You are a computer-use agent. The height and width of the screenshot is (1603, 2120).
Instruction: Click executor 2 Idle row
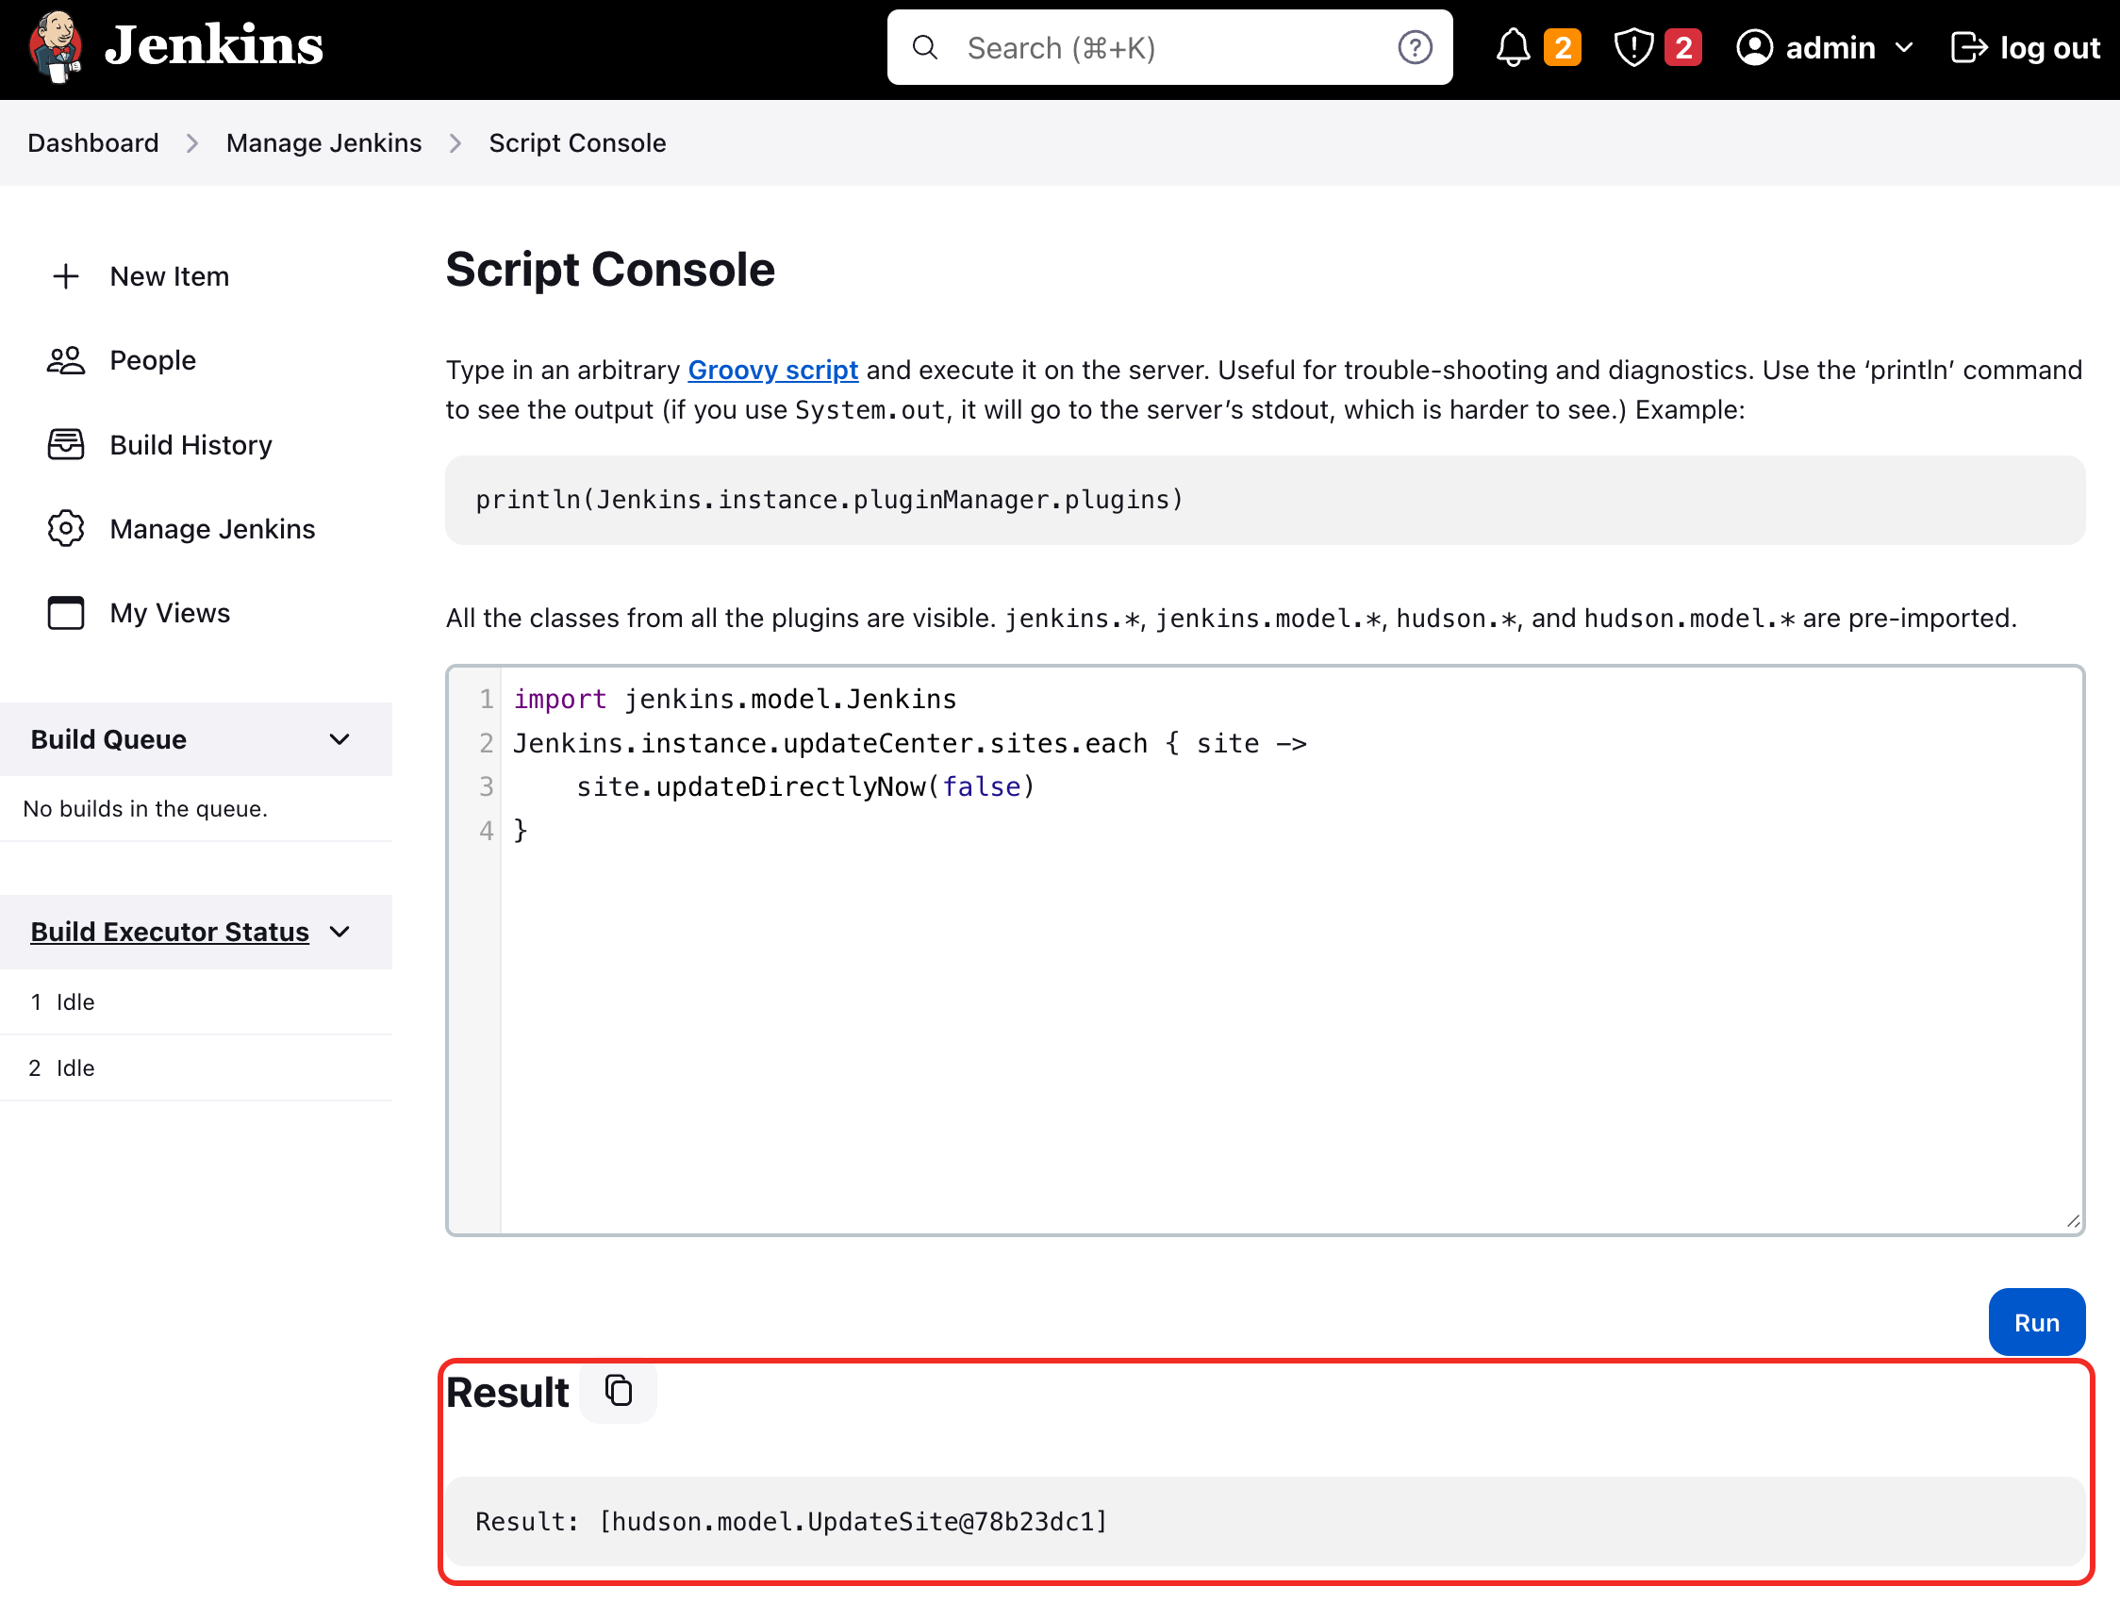click(x=196, y=1067)
